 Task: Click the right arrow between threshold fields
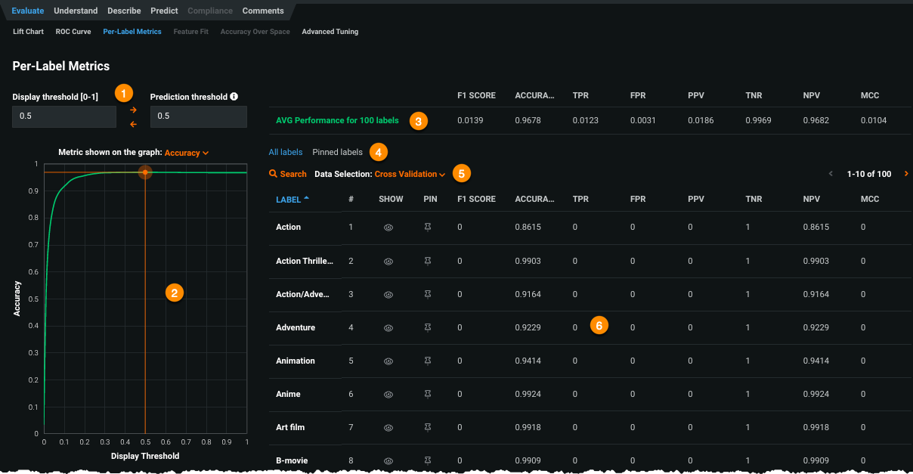click(133, 110)
